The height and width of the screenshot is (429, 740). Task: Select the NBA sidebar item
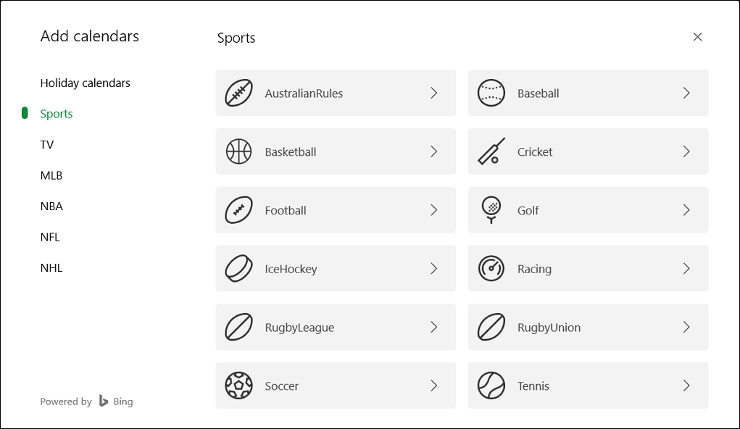[51, 206]
